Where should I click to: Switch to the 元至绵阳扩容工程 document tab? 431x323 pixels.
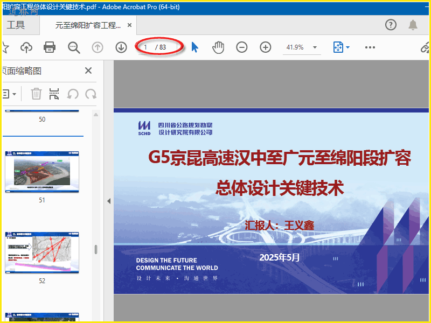point(88,25)
